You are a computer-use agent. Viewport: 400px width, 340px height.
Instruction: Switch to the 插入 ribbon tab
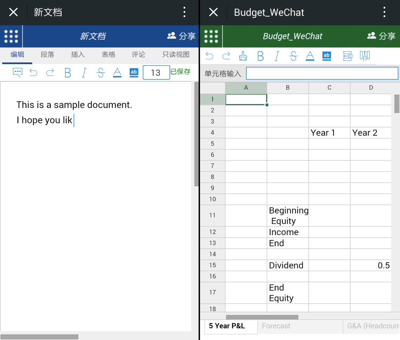coord(78,55)
